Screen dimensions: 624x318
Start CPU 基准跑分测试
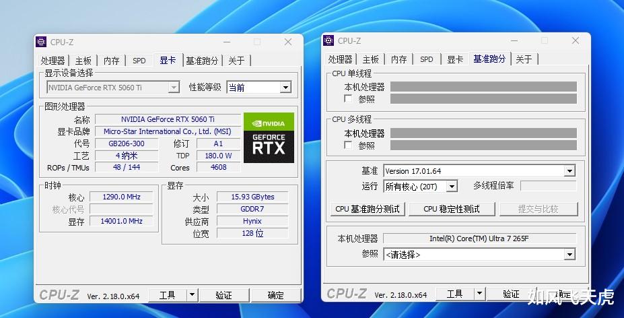368,209
